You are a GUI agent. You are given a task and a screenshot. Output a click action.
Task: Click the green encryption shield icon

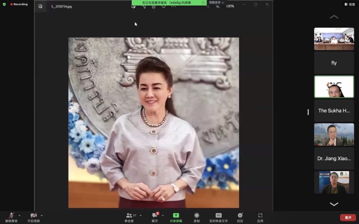click(x=4, y=4)
